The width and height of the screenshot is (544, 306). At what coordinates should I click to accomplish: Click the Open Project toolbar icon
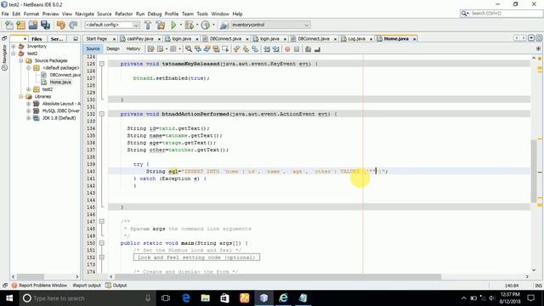coord(33,25)
